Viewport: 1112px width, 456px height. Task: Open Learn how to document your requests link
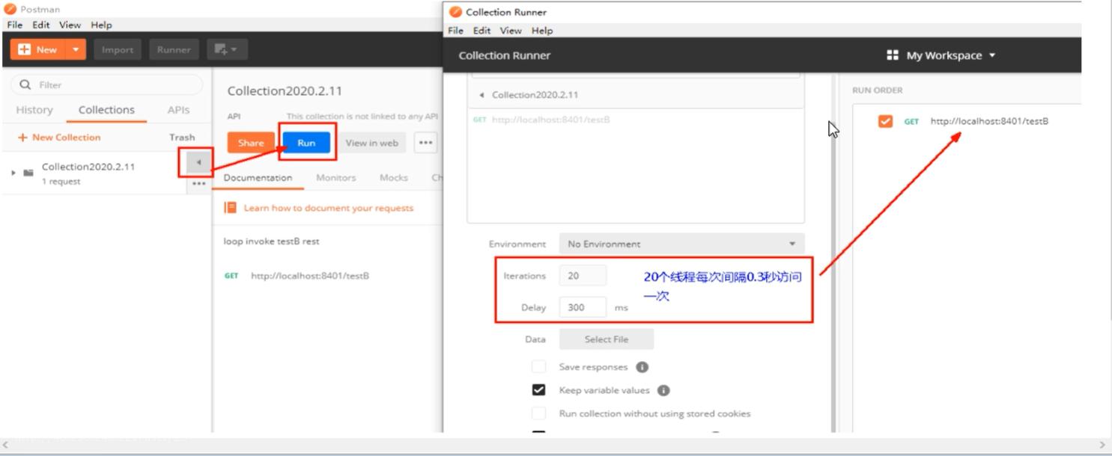329,208
